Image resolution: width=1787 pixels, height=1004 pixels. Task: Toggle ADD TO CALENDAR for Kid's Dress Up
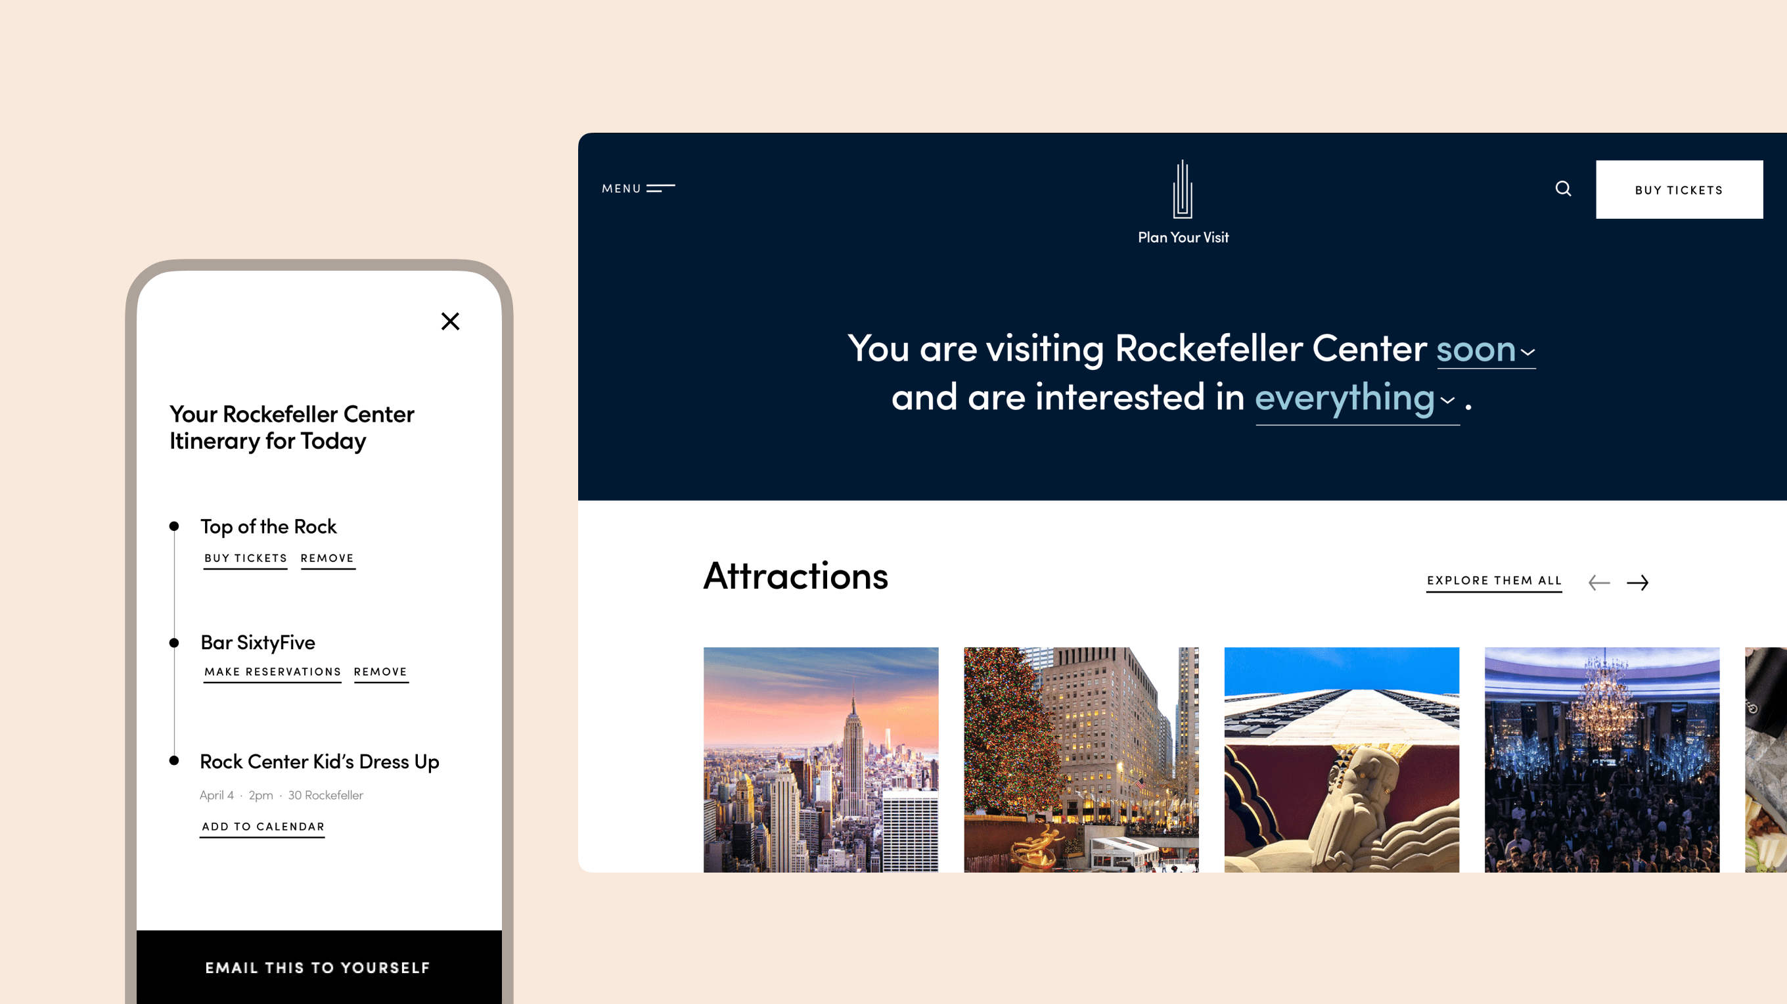(x=263, y=826)
